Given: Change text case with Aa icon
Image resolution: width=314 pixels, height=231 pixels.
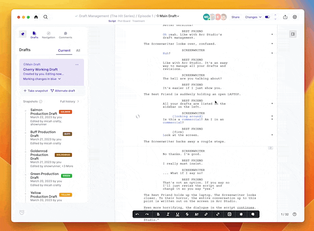Looking at the screenshot, I should (197, 214).
